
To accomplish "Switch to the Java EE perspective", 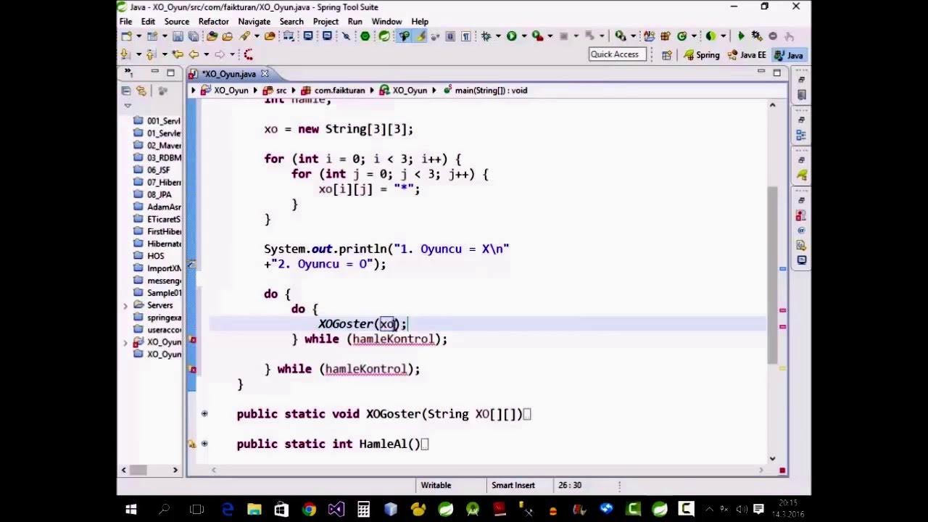I will pyautogui.click(x=746, y=55).
